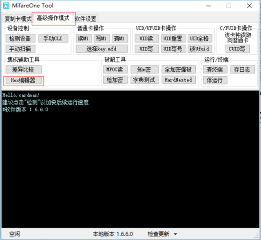Screen dimensions: 261x240
Task: Run the MFOC读 crack tool
Action: click(115, 70)
